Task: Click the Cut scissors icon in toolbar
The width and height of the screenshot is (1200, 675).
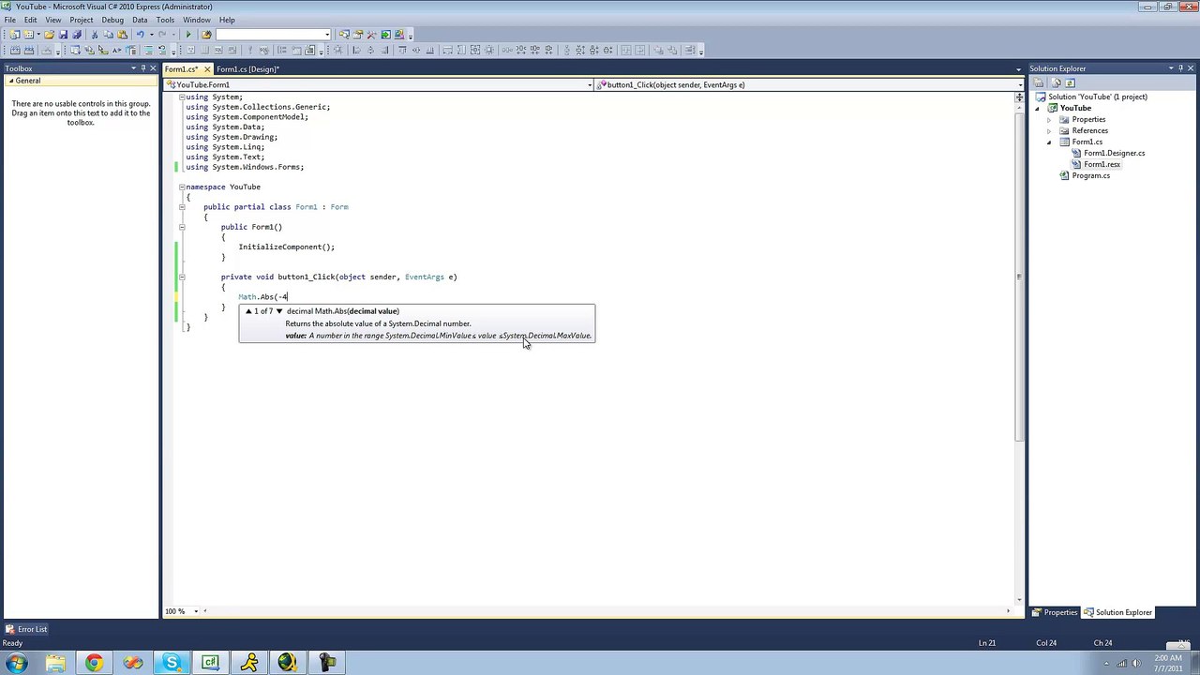Action: click(x=95, y=35)
